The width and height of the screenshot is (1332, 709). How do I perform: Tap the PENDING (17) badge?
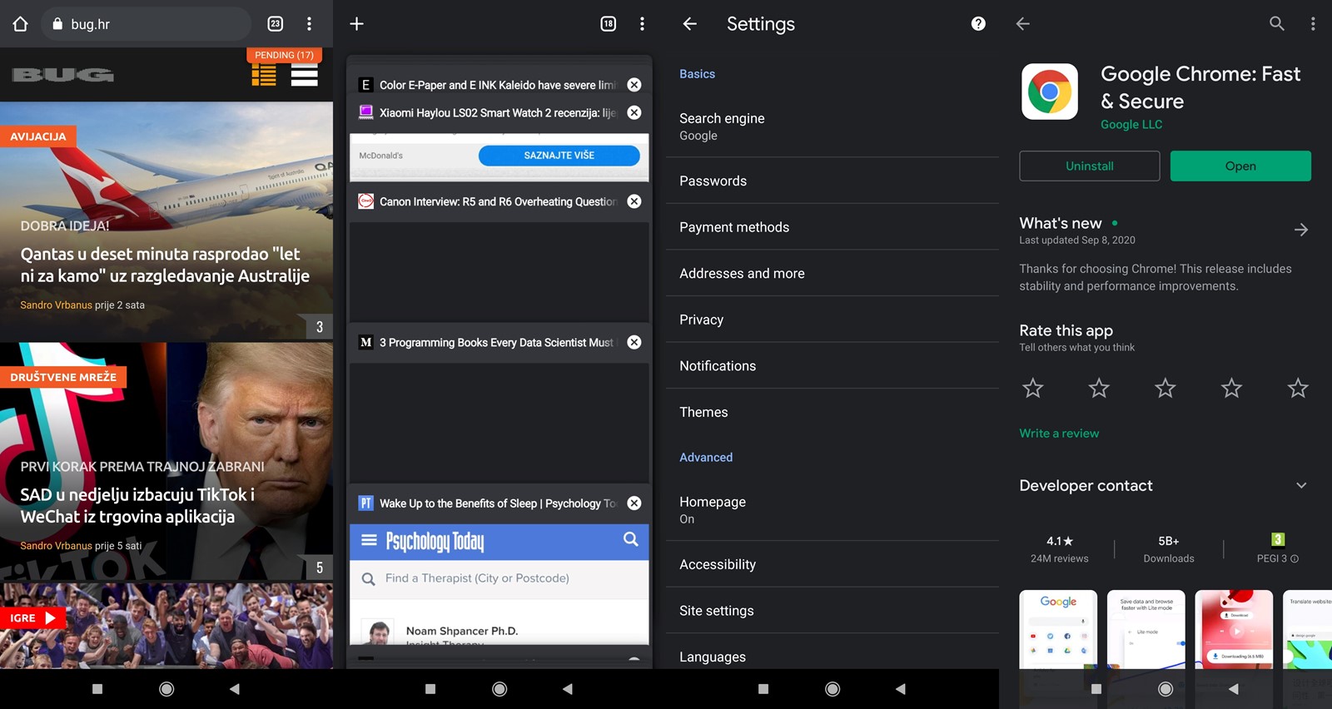284,55
